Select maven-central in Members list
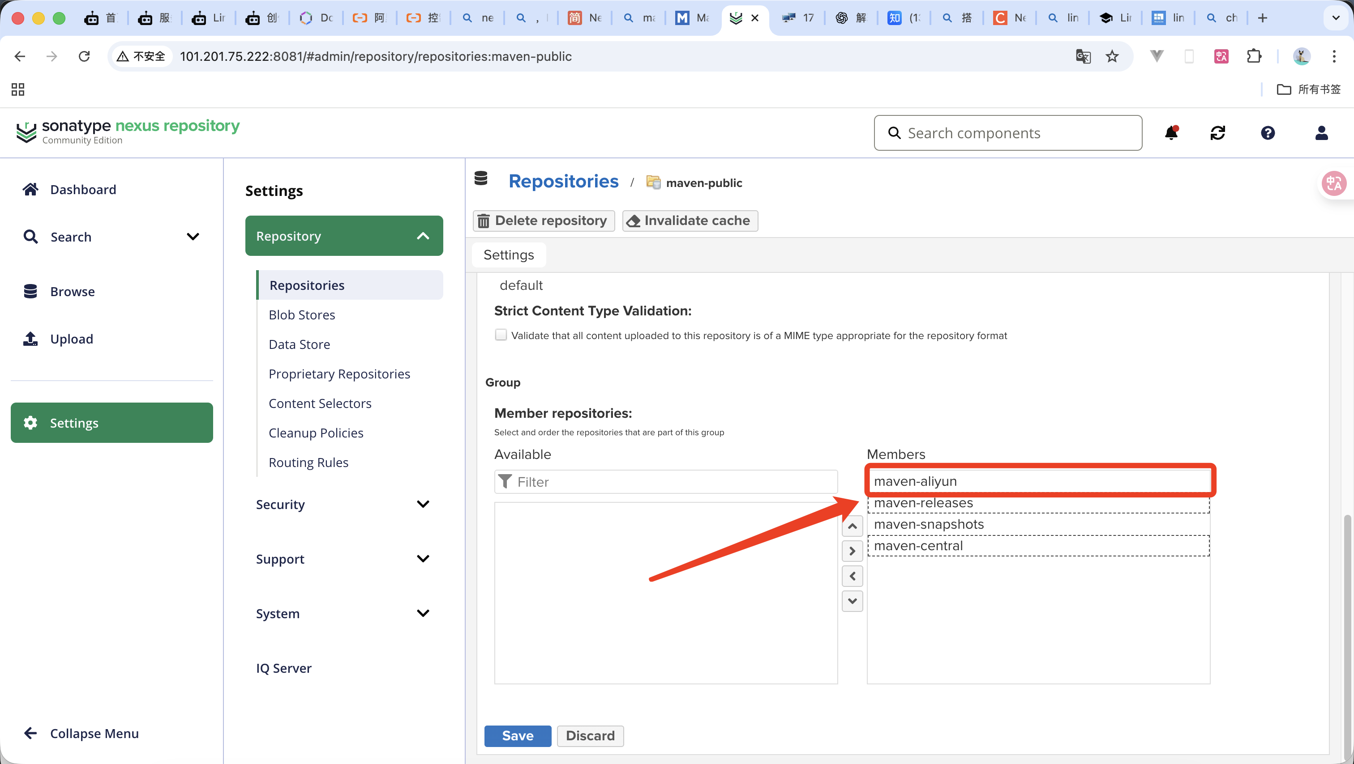The image size is (1354, 764). point(918,546)
